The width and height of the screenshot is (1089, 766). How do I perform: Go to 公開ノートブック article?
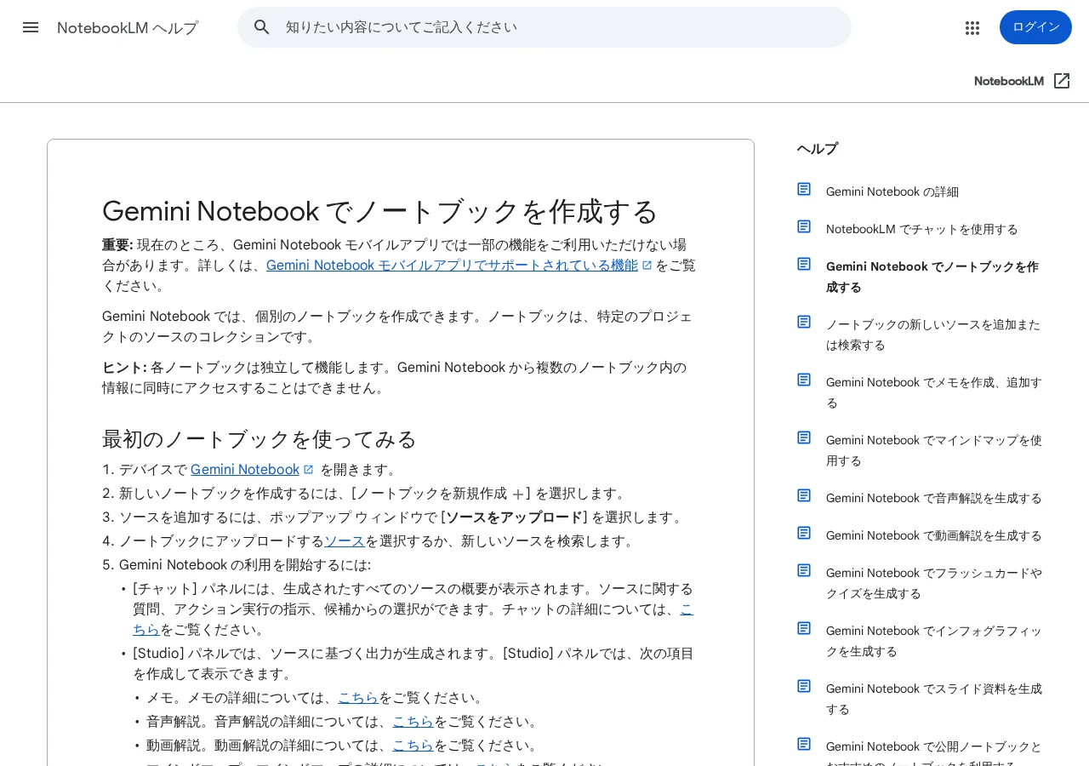click(934, 752)
